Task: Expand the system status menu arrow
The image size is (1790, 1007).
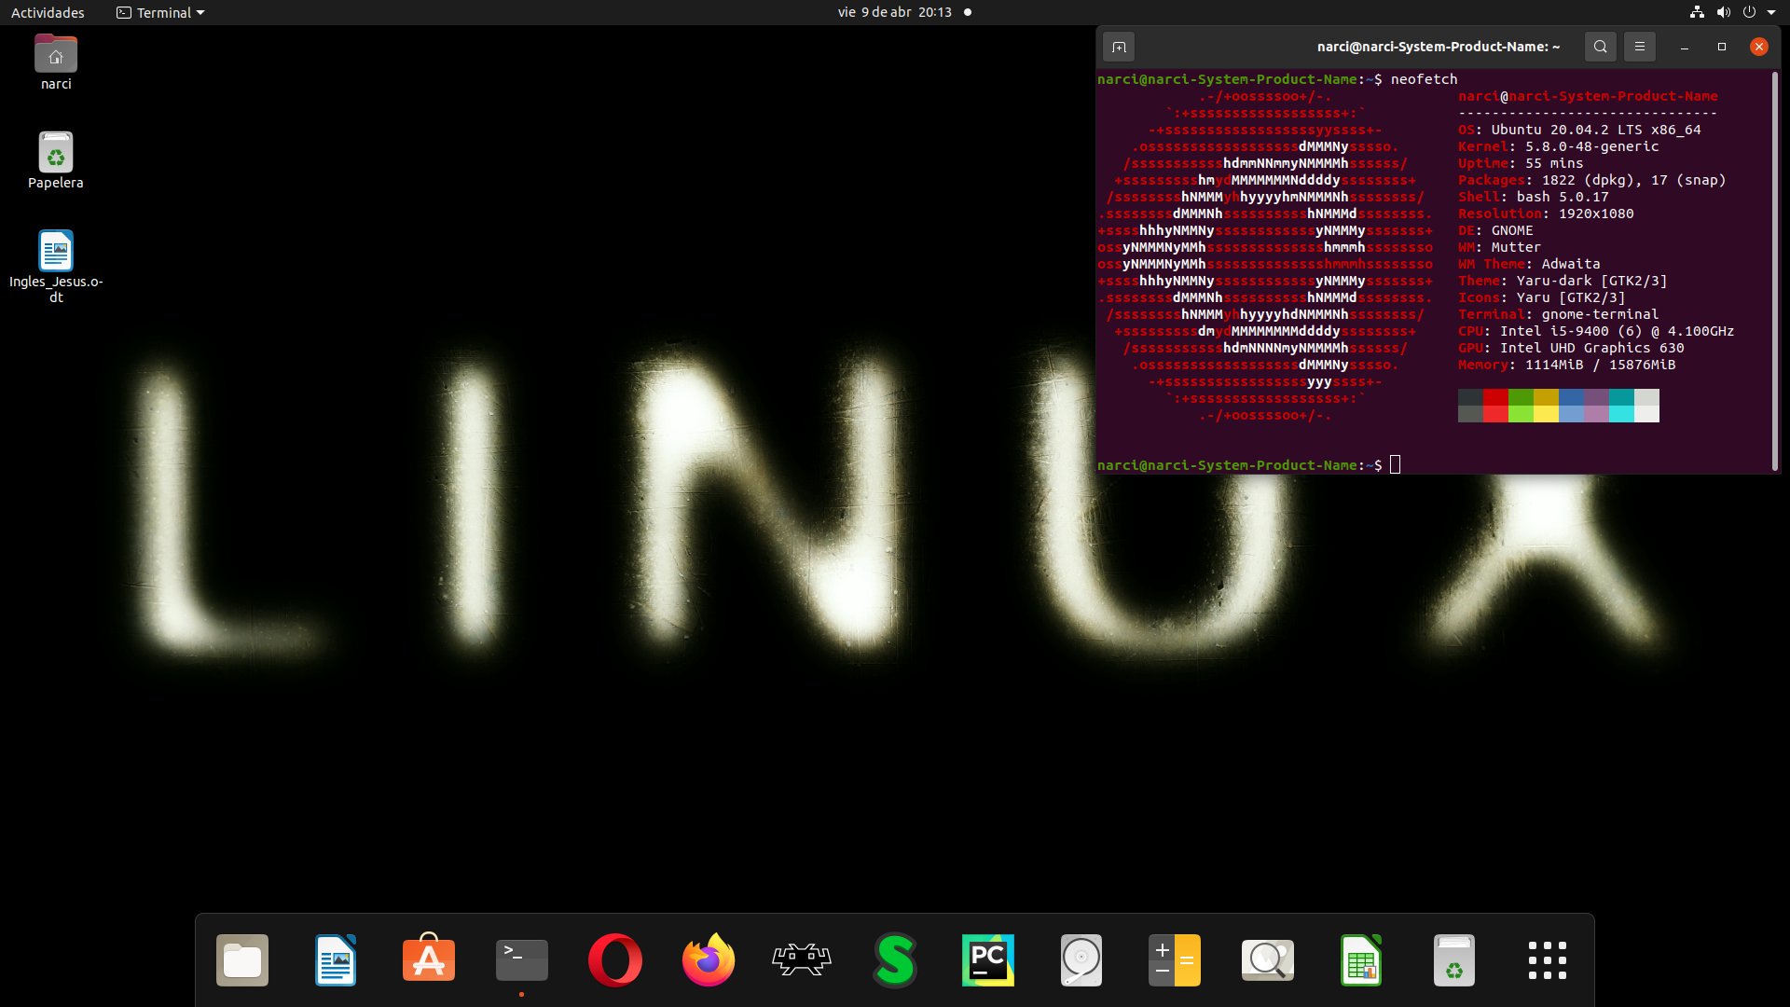Action: click(x=1771, y=12)
